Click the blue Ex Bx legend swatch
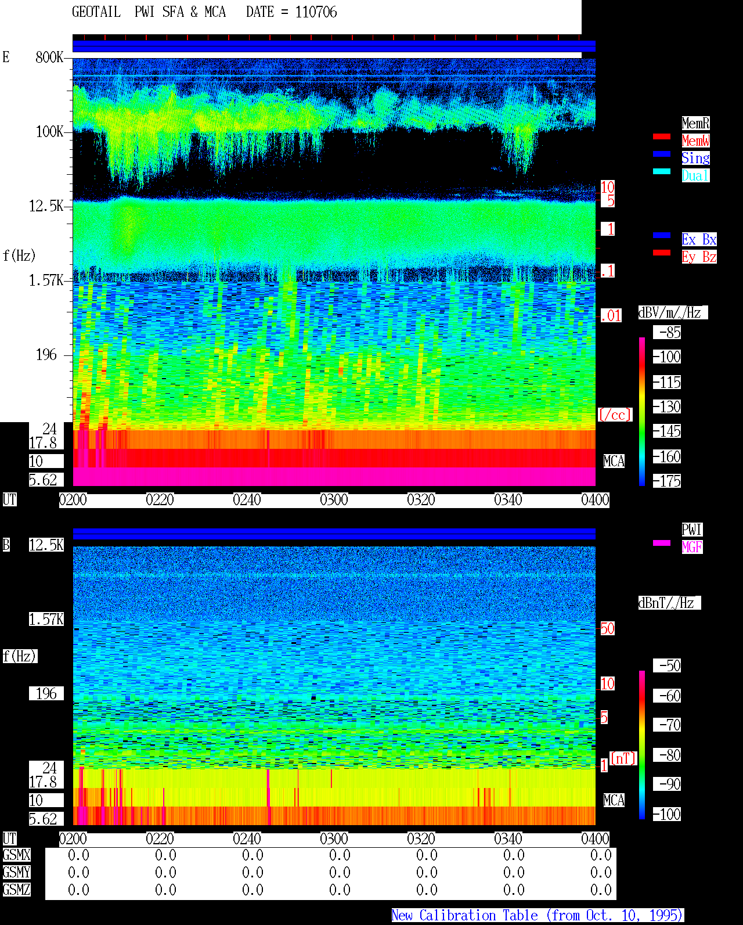Viewport: 743px width, 925px height. click(662, 235)
